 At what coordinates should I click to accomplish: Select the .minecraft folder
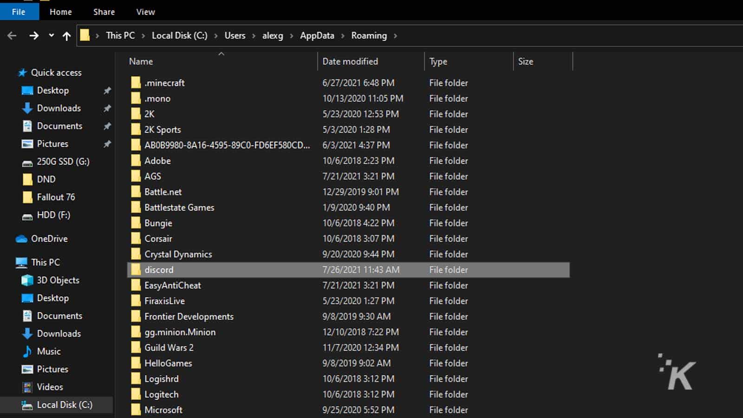(164, 83)
